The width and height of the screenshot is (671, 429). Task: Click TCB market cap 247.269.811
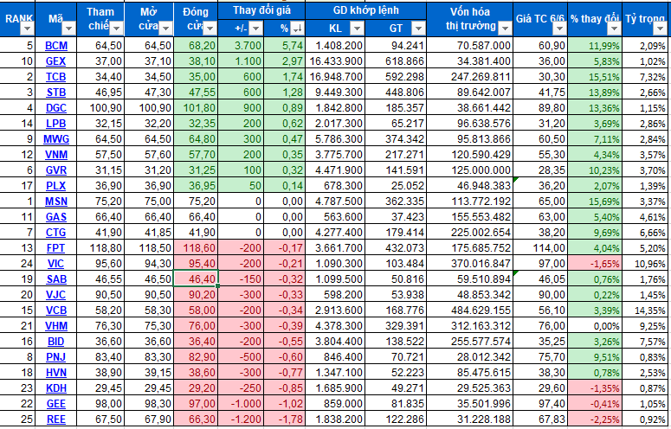(x=469, y=77)
